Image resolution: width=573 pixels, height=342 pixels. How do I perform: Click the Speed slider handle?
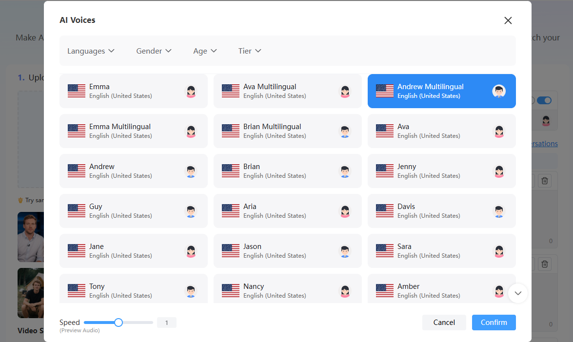pyautogui.click(x=119, y=323)
